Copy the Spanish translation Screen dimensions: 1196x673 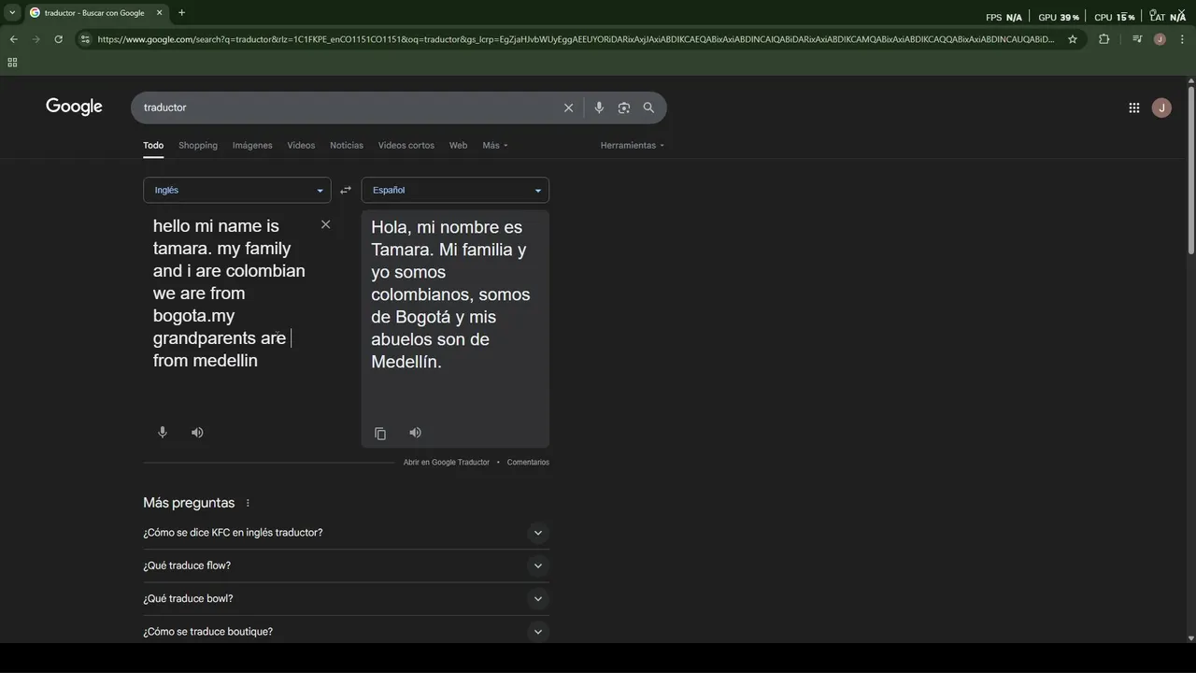pyautogui.click(x=380, y=433)
